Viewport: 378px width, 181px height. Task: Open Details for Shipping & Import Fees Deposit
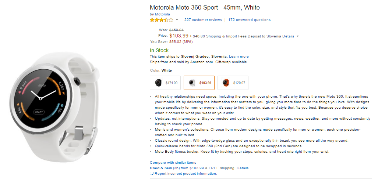[288, 36]
